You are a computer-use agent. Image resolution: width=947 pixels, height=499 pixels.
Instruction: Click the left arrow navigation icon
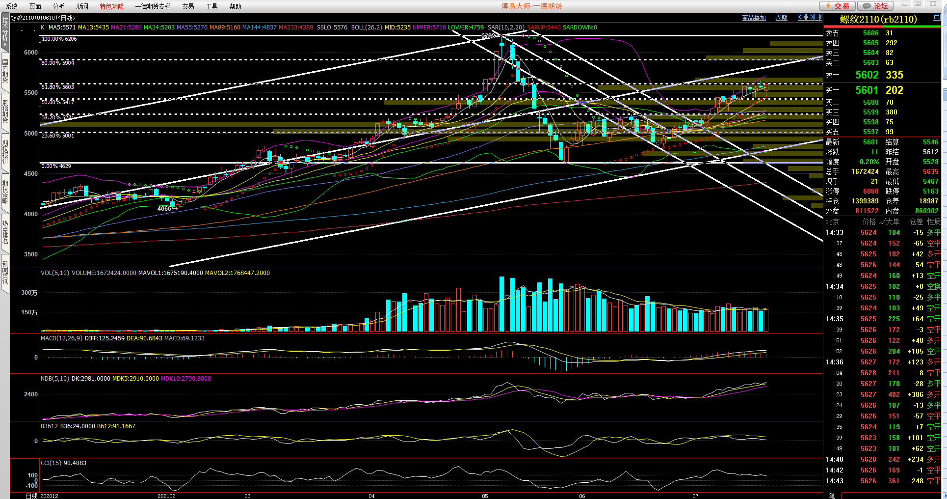click(x=802, y=17)
